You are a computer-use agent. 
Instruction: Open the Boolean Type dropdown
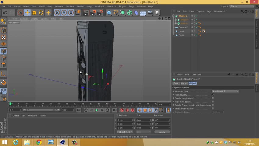[x=225, y=91]
